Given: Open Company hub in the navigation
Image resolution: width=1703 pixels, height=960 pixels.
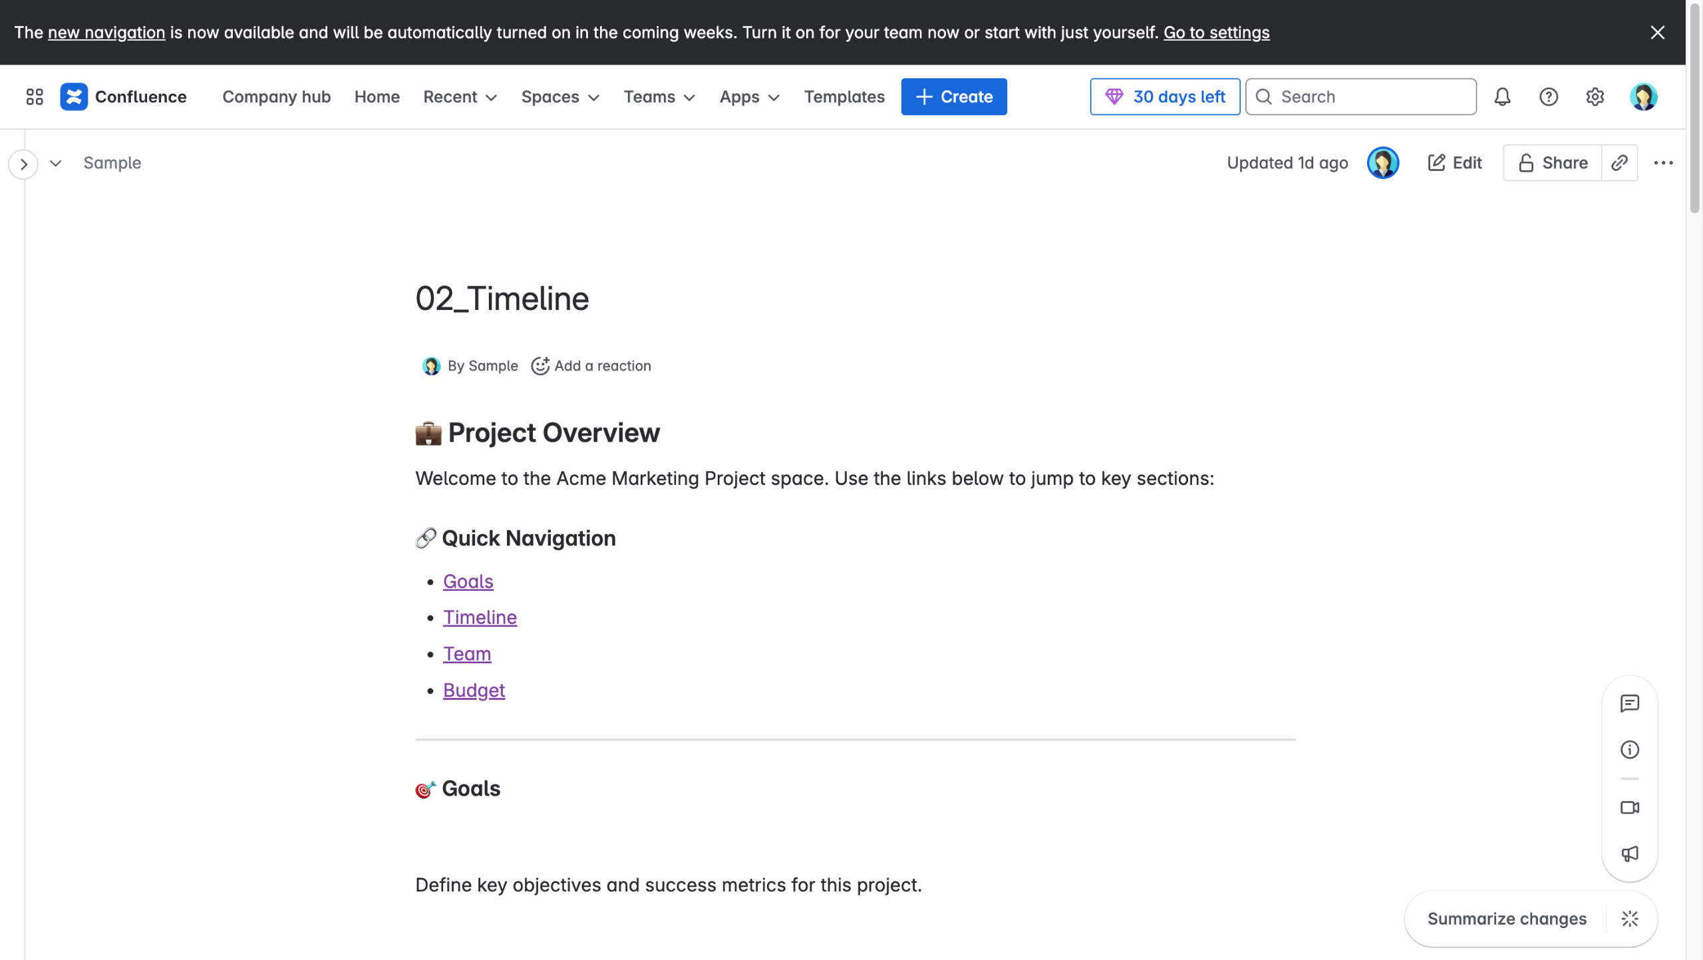Looking at the screenshot, I should tap(276, 97).
